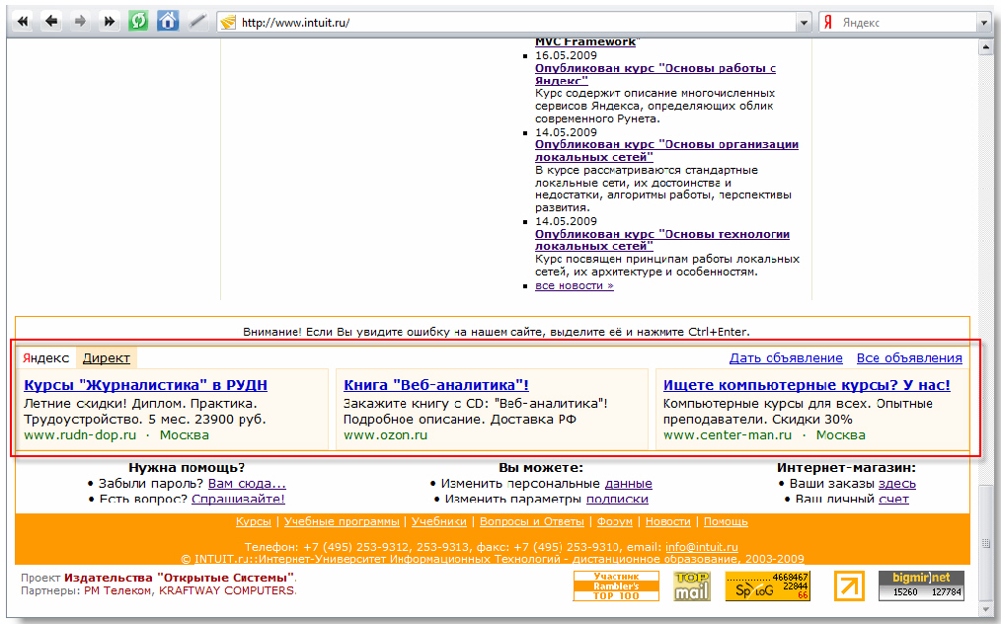1001x624 pixels.
Task: Click 'Вам сюда...' forgotten password link
Action: pyautogui.click(x=247, y=484)
